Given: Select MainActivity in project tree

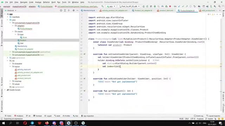Looking at the screenshot, I should pos(22,46).
